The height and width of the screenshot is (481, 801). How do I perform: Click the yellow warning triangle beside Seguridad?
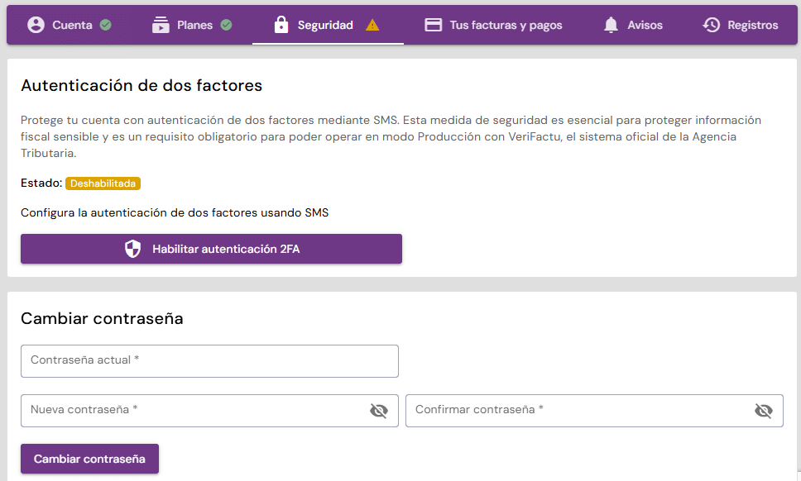point(372,25)
